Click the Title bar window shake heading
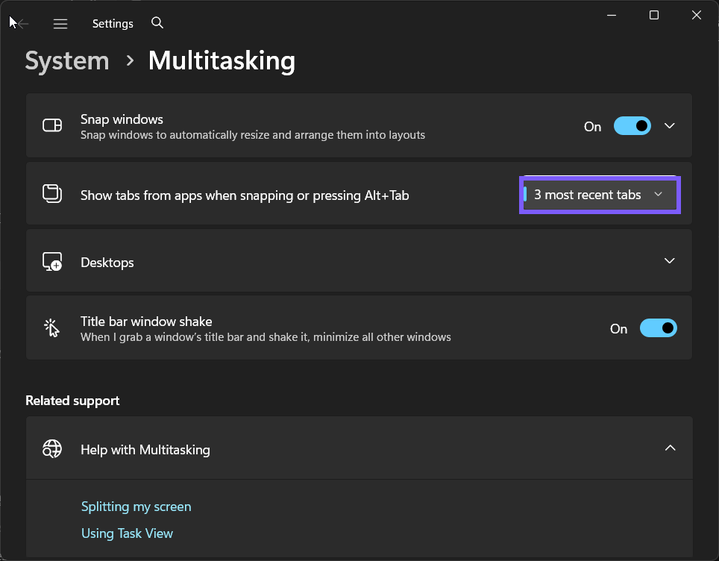 (x=146, y=322)
